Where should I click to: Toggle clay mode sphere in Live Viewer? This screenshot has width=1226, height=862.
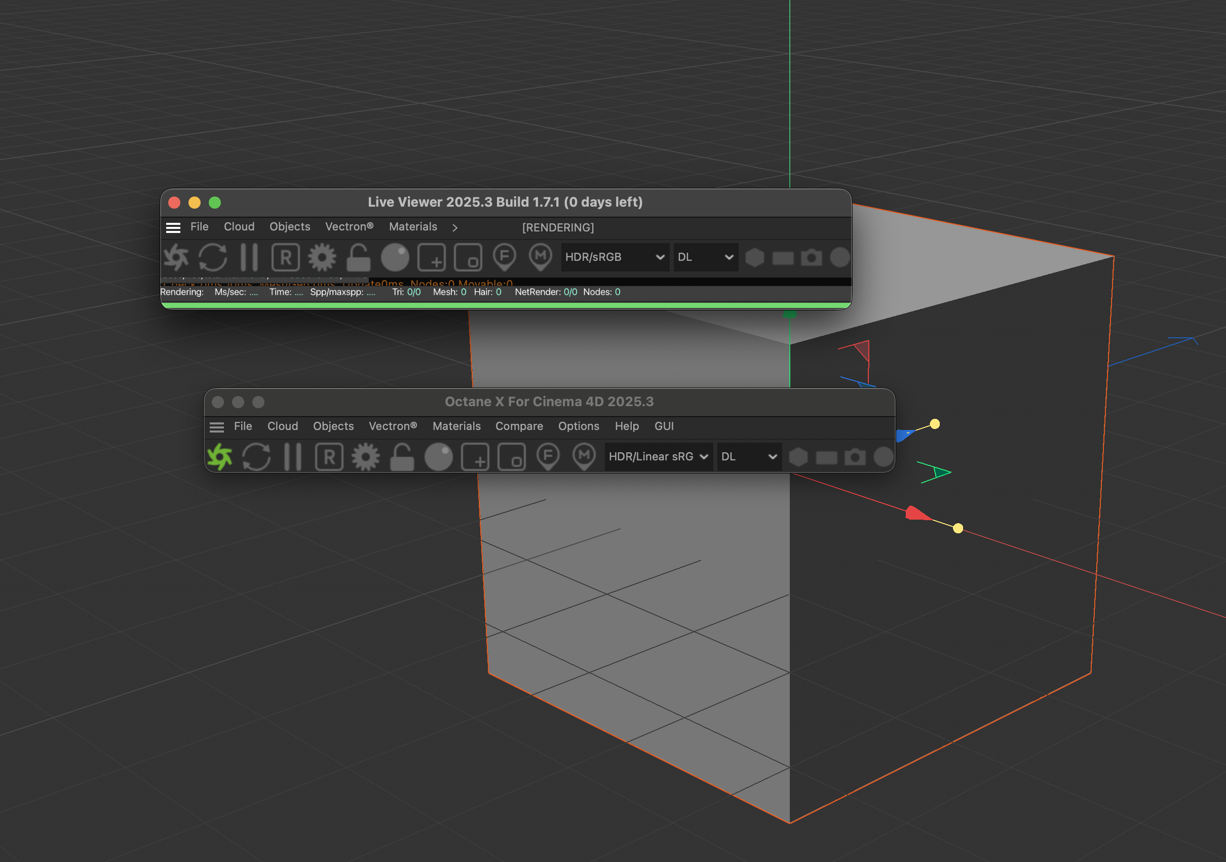(x=395, y=257)
